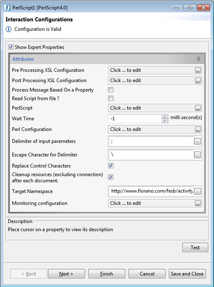Click button beside Escape Character for Delimiter
Image resolution: width=214 pixels, height=287 pixels.
tap(198, 155)
